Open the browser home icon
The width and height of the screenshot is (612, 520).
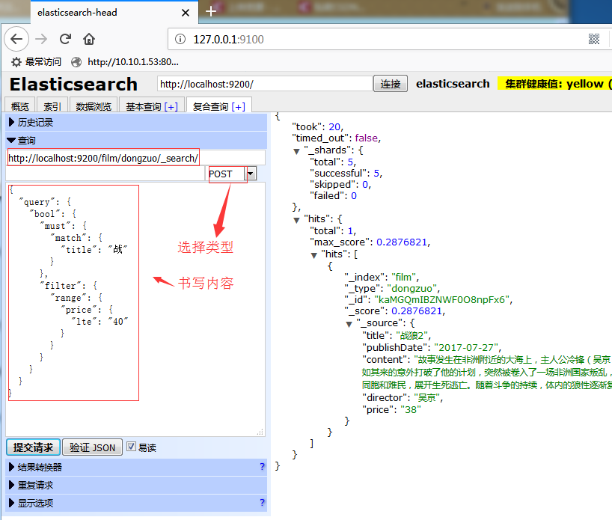[89, 39]
